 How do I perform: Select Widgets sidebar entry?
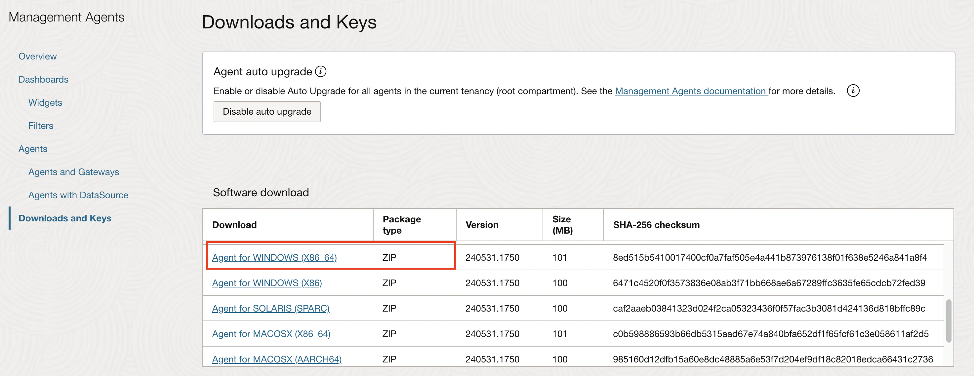tap(45, 102)
